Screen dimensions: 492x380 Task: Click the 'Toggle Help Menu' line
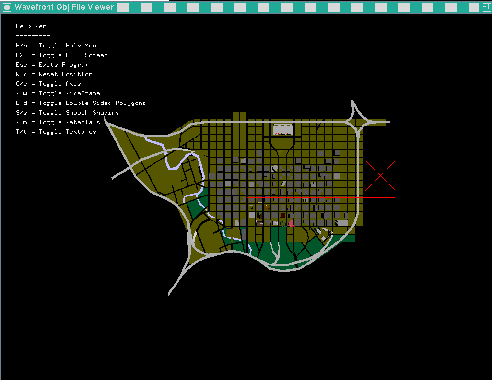[x=58, y=46]
